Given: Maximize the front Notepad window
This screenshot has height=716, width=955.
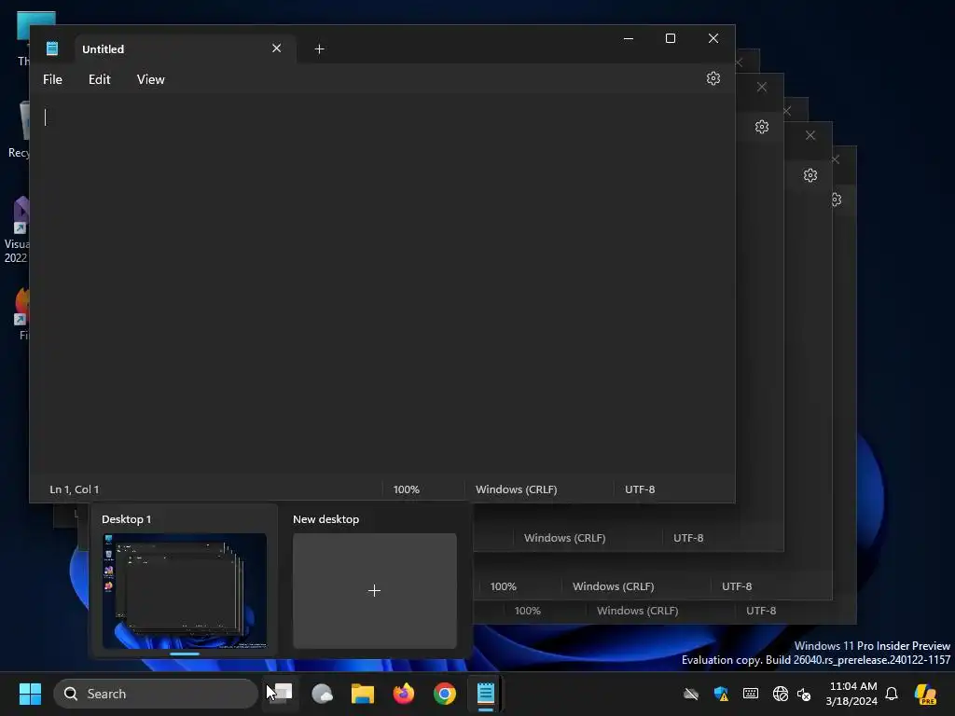Looking at the screenshot, I should click(671, 38).
